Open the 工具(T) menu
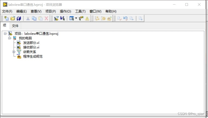 point(80,11)
